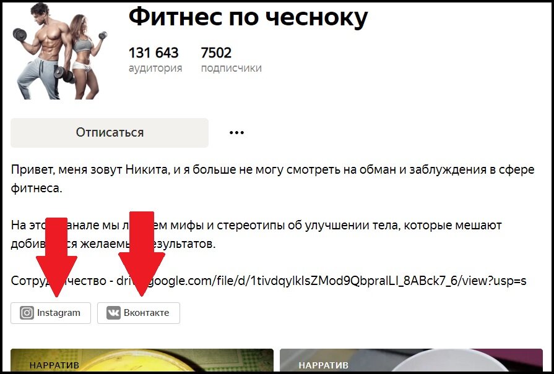
Task: Click the подписчики label
Action: (x=231, y=68)
